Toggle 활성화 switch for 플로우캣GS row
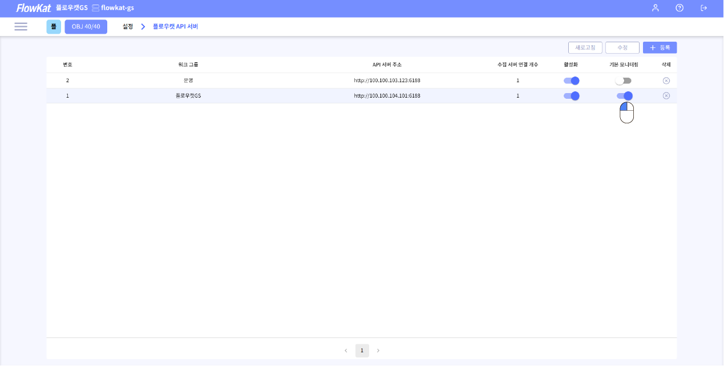Image resolution: width=724 pixels, height=366 pixels. tap(571, 96)
